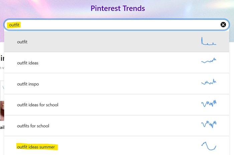
Task: Click trend sparkline beside 'outfit ideas'
Action: coord(209,61)
